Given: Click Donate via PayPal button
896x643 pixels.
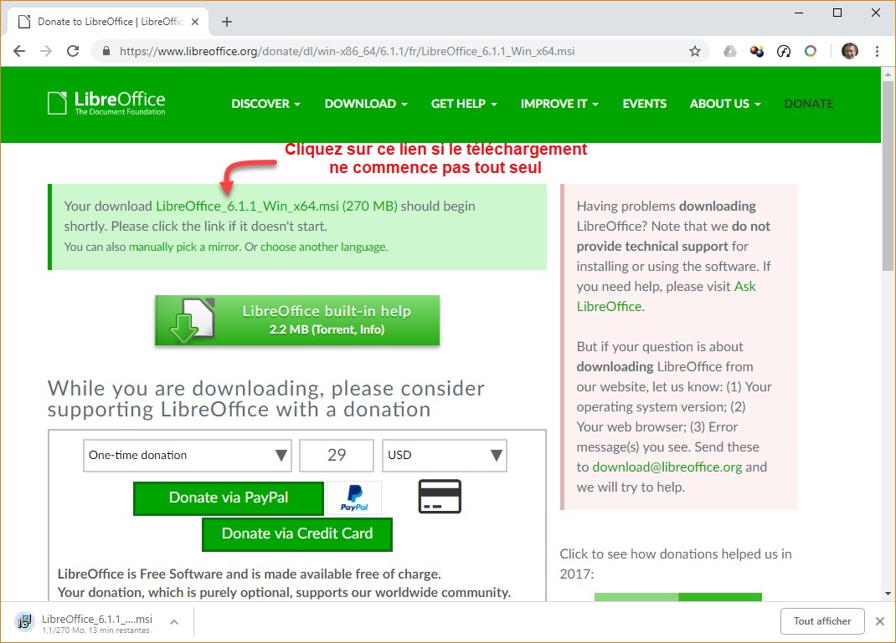Looking at the screenshot, I should tap(229, 498).
